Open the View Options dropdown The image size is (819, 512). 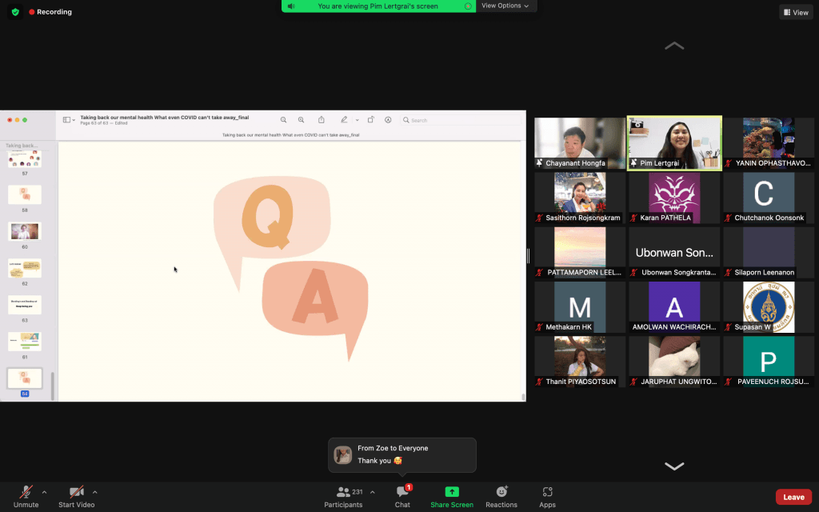(x=505, y=6)
